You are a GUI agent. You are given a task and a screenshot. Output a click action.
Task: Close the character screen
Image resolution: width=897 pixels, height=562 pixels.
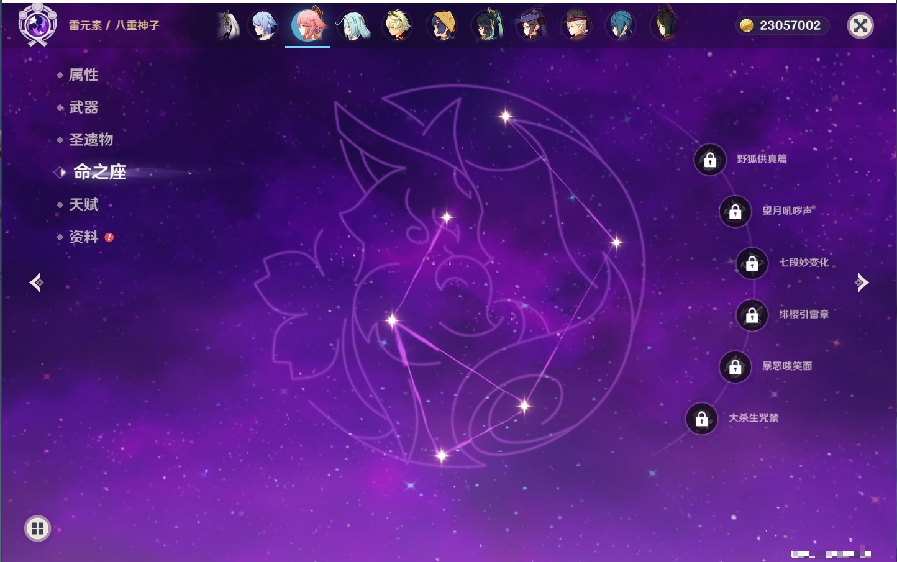(860, 25)
